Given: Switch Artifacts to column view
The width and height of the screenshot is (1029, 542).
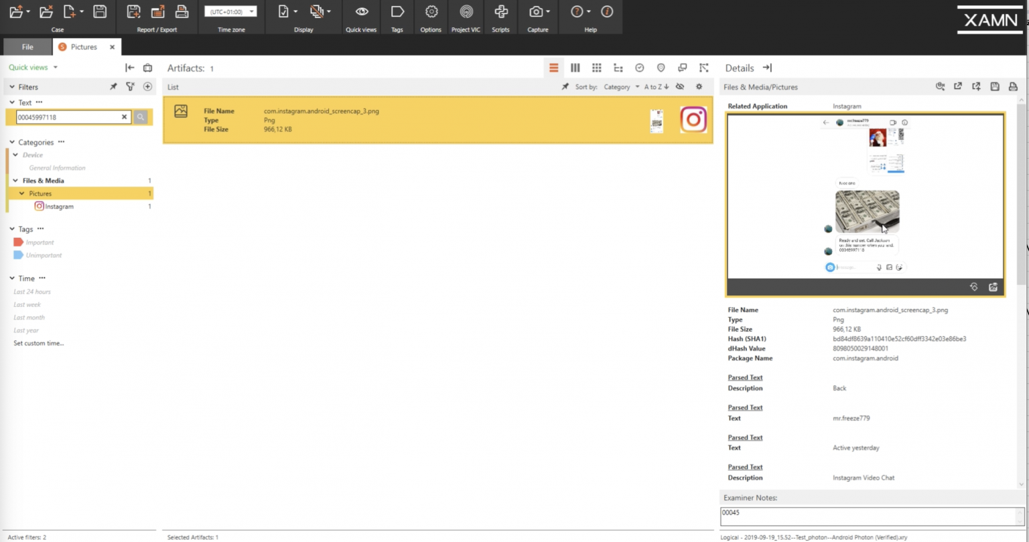Looking at the screenshot, I should pos(575,68).
